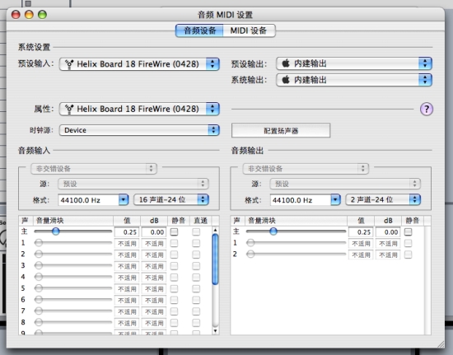Click the 系统设置 section label

[34, 47]
